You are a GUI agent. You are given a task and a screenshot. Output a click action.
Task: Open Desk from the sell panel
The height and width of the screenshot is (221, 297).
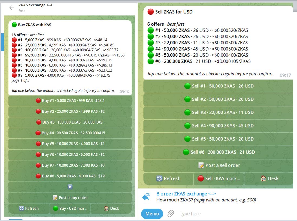tap(269, 179)
